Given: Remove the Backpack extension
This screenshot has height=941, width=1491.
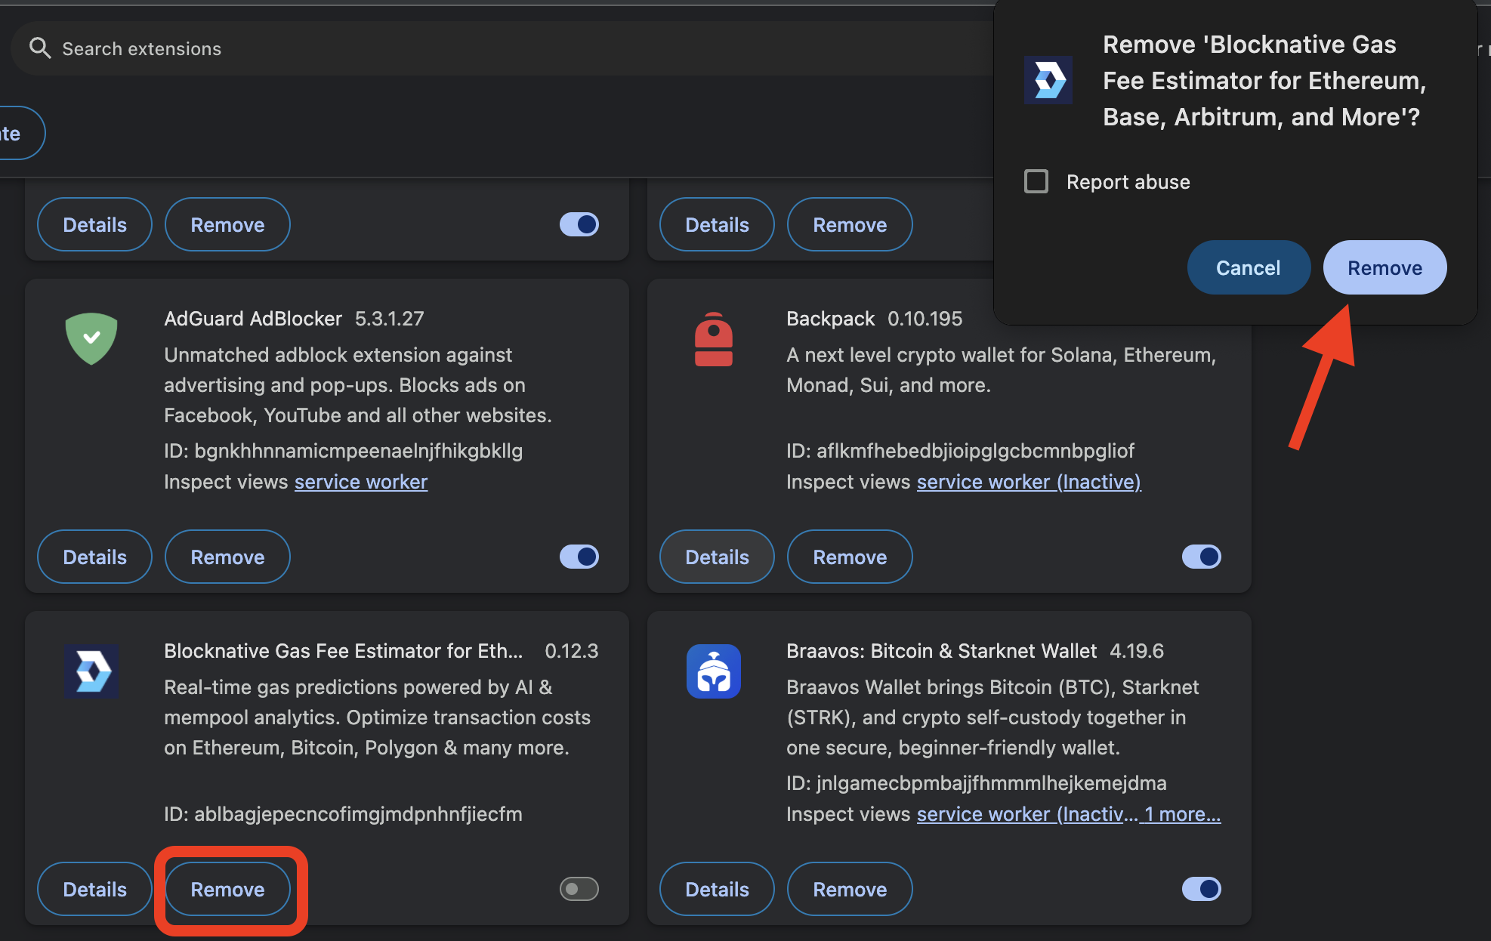Looking at the screenshot, I should 850,557.
